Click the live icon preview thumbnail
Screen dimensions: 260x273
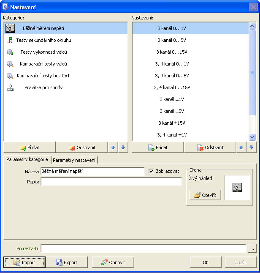(237, 188)
